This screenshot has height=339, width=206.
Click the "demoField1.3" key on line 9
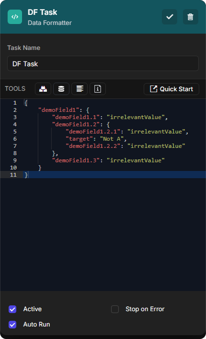coord(76,160)
